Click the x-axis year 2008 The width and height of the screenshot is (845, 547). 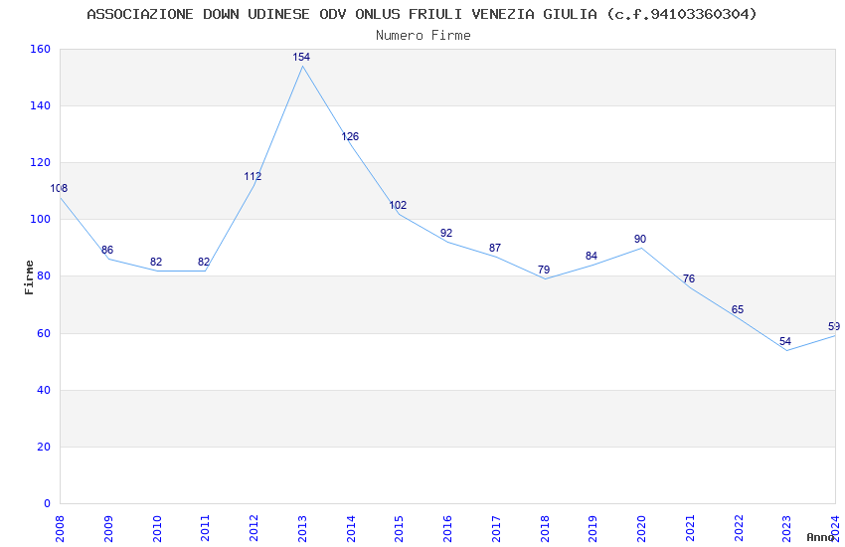pyautogui.click(x=60, y=529)
